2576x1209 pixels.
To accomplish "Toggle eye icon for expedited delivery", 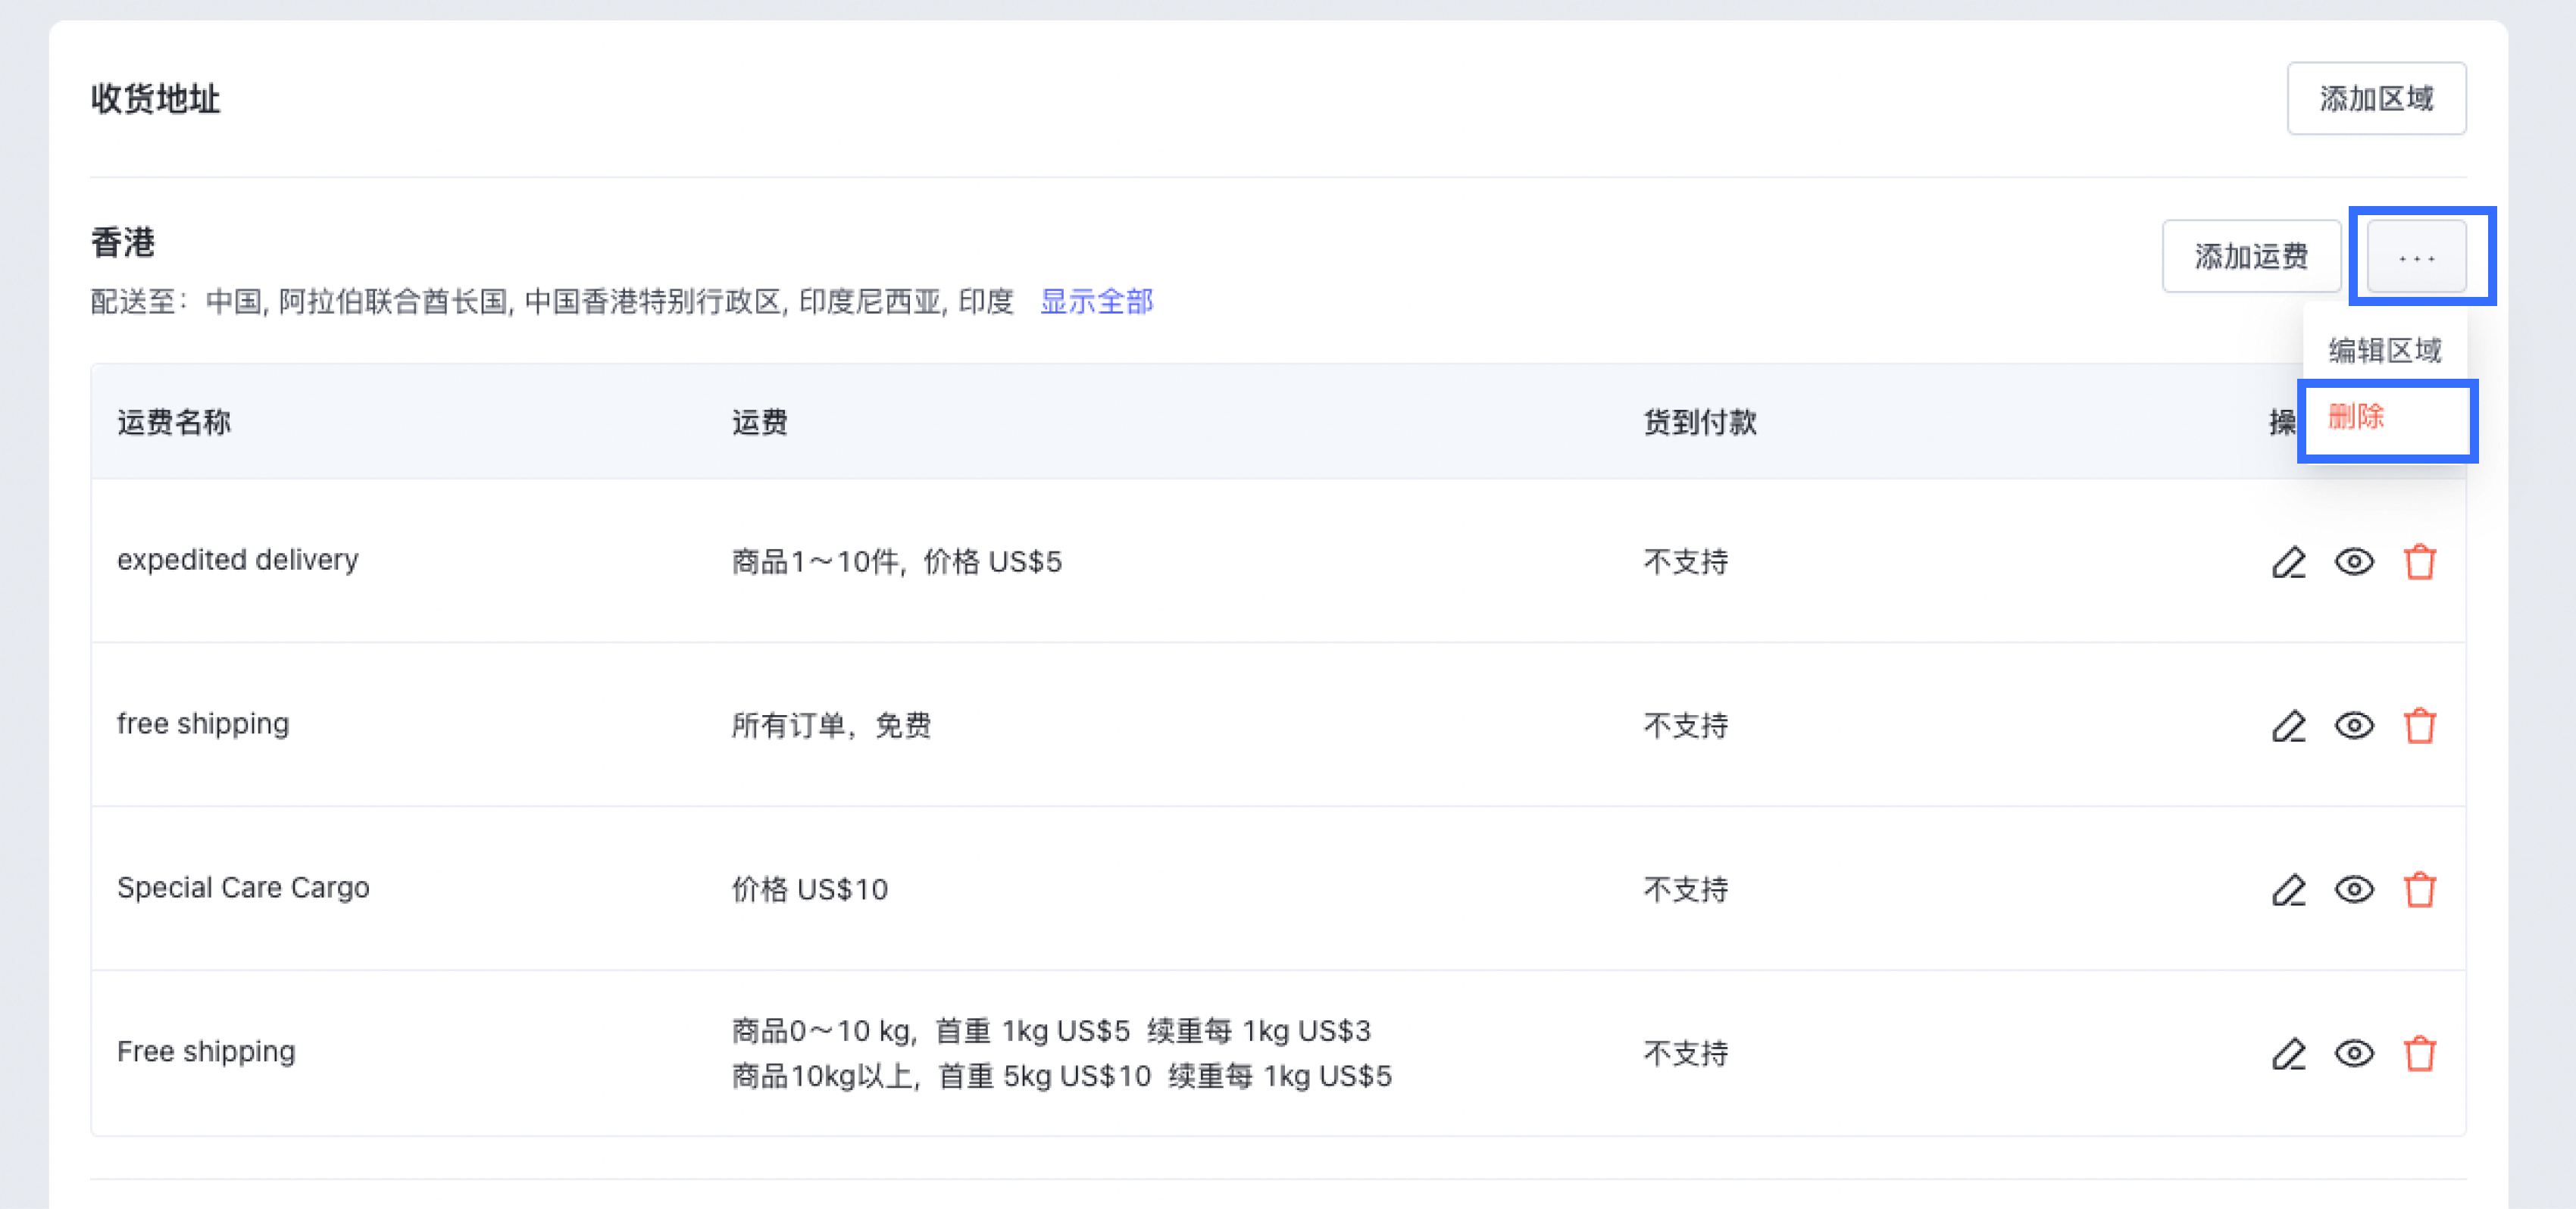I will click(x=2354, y=562).
